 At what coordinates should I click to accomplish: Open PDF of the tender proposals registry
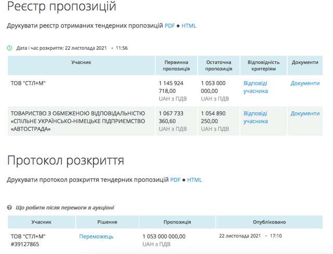click(x=170, y=25)
